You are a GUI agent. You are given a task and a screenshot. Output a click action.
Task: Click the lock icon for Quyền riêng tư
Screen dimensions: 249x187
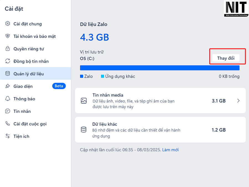pos(7,48)
